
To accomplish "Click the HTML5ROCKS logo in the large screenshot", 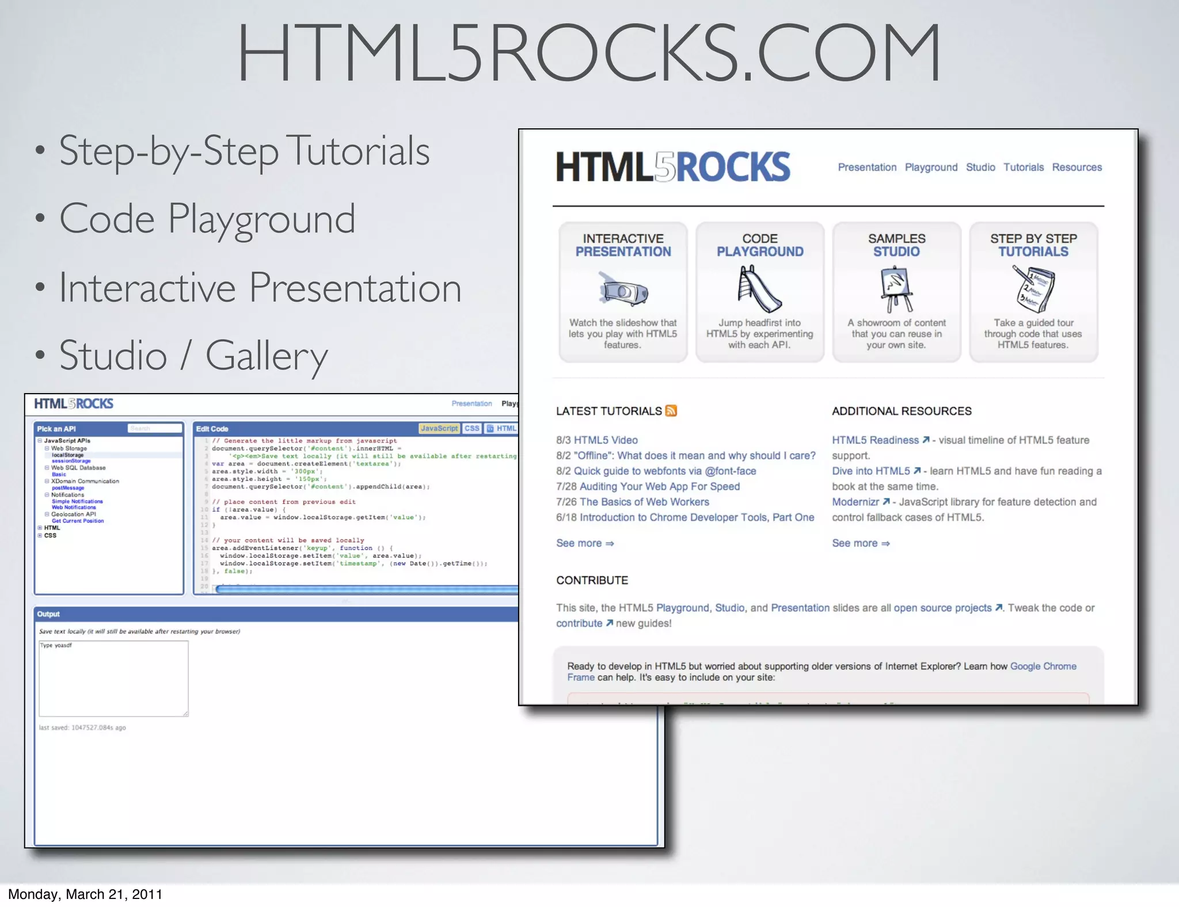I will point(672,167).
